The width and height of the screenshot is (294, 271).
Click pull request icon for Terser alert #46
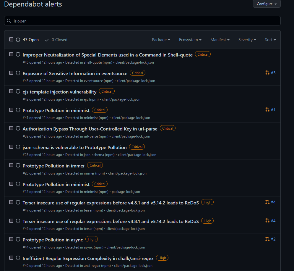267,220
